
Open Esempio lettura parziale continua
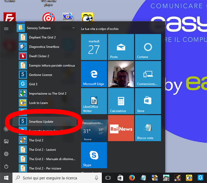(x=52, y=65)
